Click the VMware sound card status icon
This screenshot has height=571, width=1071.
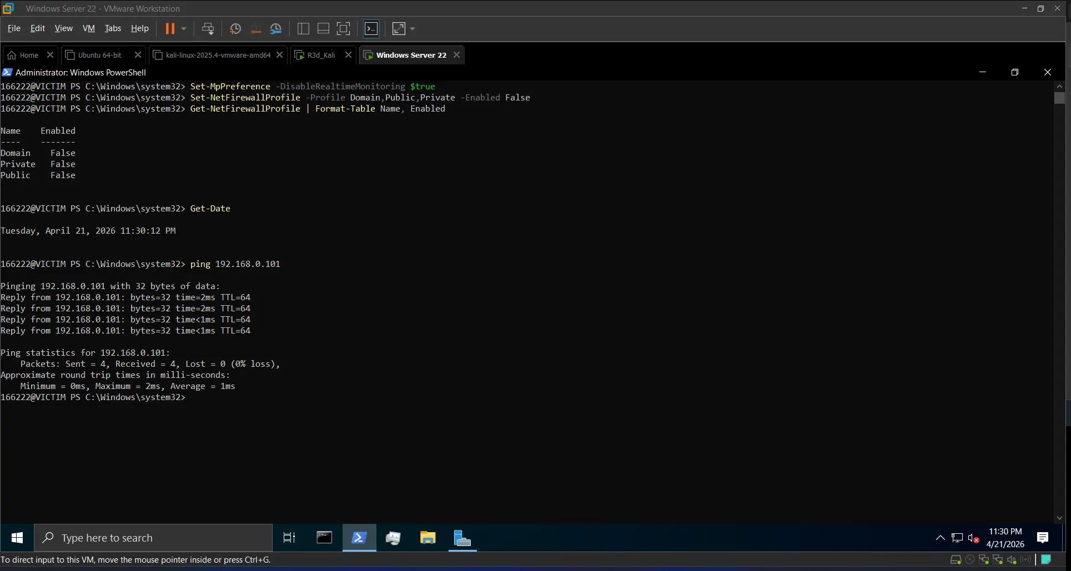click(1012, 560)
